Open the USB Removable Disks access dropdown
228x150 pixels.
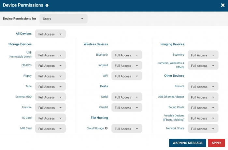pyautogui.click(x=50, y=55)
